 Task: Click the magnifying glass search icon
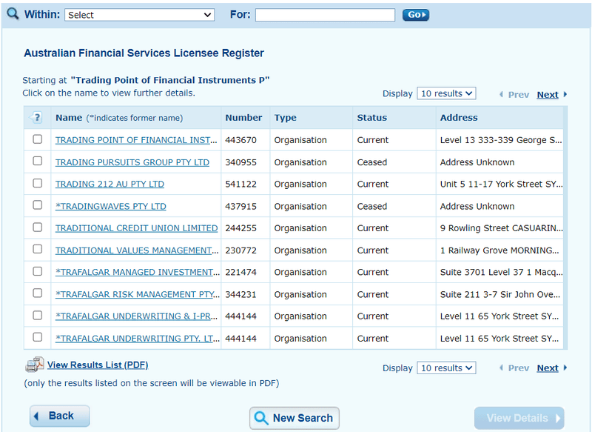pyautogui.click(x=13, y=14)
